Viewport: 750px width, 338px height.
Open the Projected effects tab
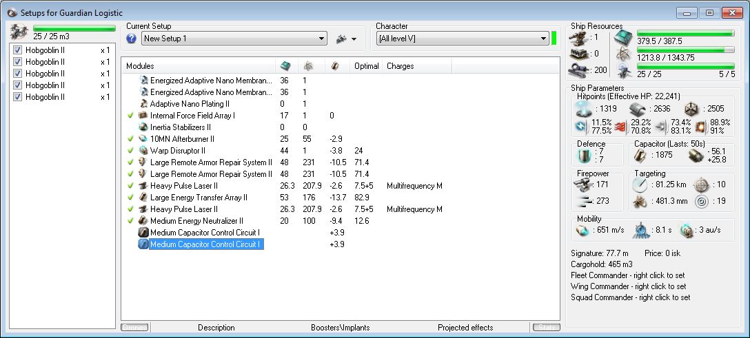(x=465, y=328)
